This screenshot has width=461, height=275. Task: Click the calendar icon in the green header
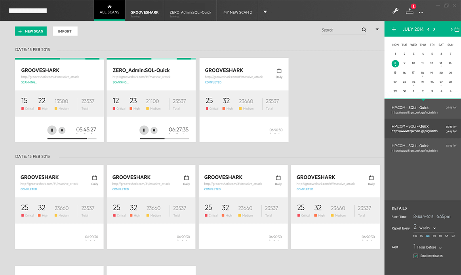[x=457, y=29]
